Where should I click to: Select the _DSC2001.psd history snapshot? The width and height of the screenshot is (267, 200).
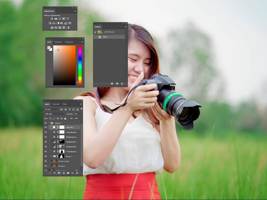(109, 32)
